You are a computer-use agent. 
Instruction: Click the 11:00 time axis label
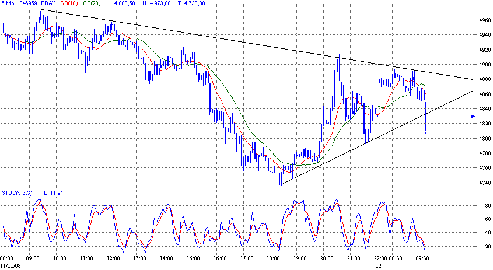point(86,258)
